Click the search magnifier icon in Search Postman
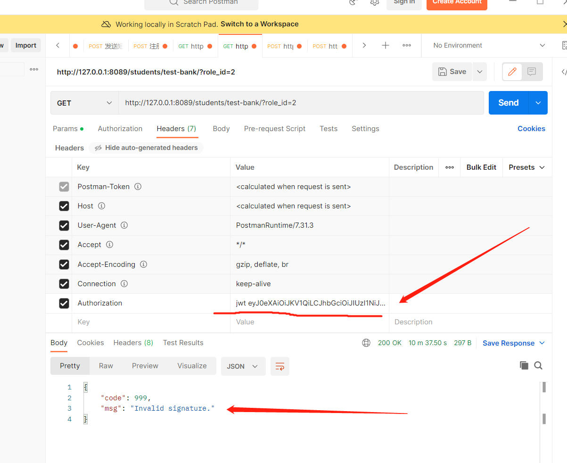Screen dimensions: 567x463 (x=173, y=2)
